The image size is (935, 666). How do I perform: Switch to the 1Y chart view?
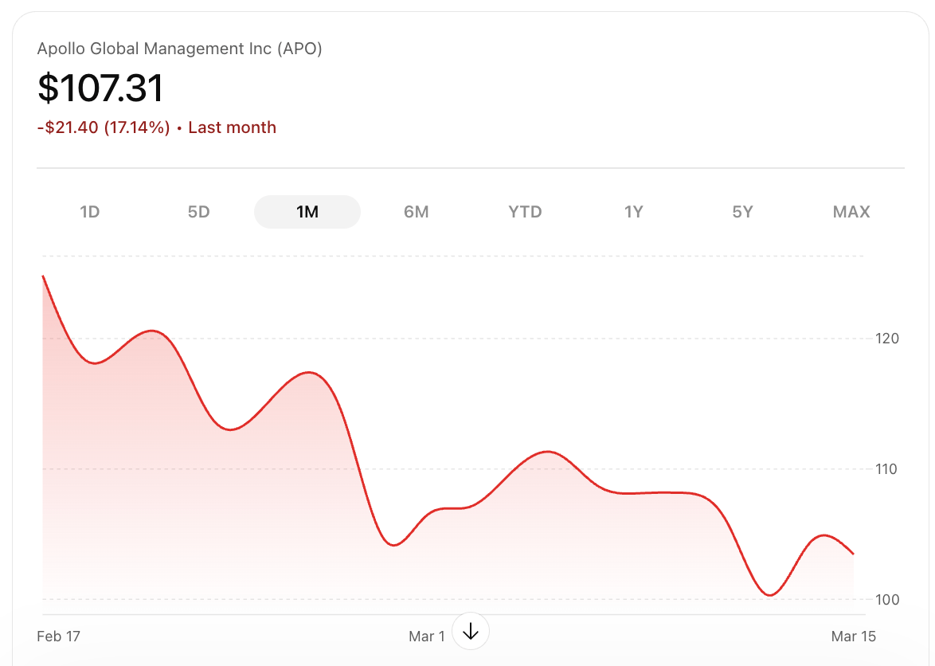(x=633, y=212)
